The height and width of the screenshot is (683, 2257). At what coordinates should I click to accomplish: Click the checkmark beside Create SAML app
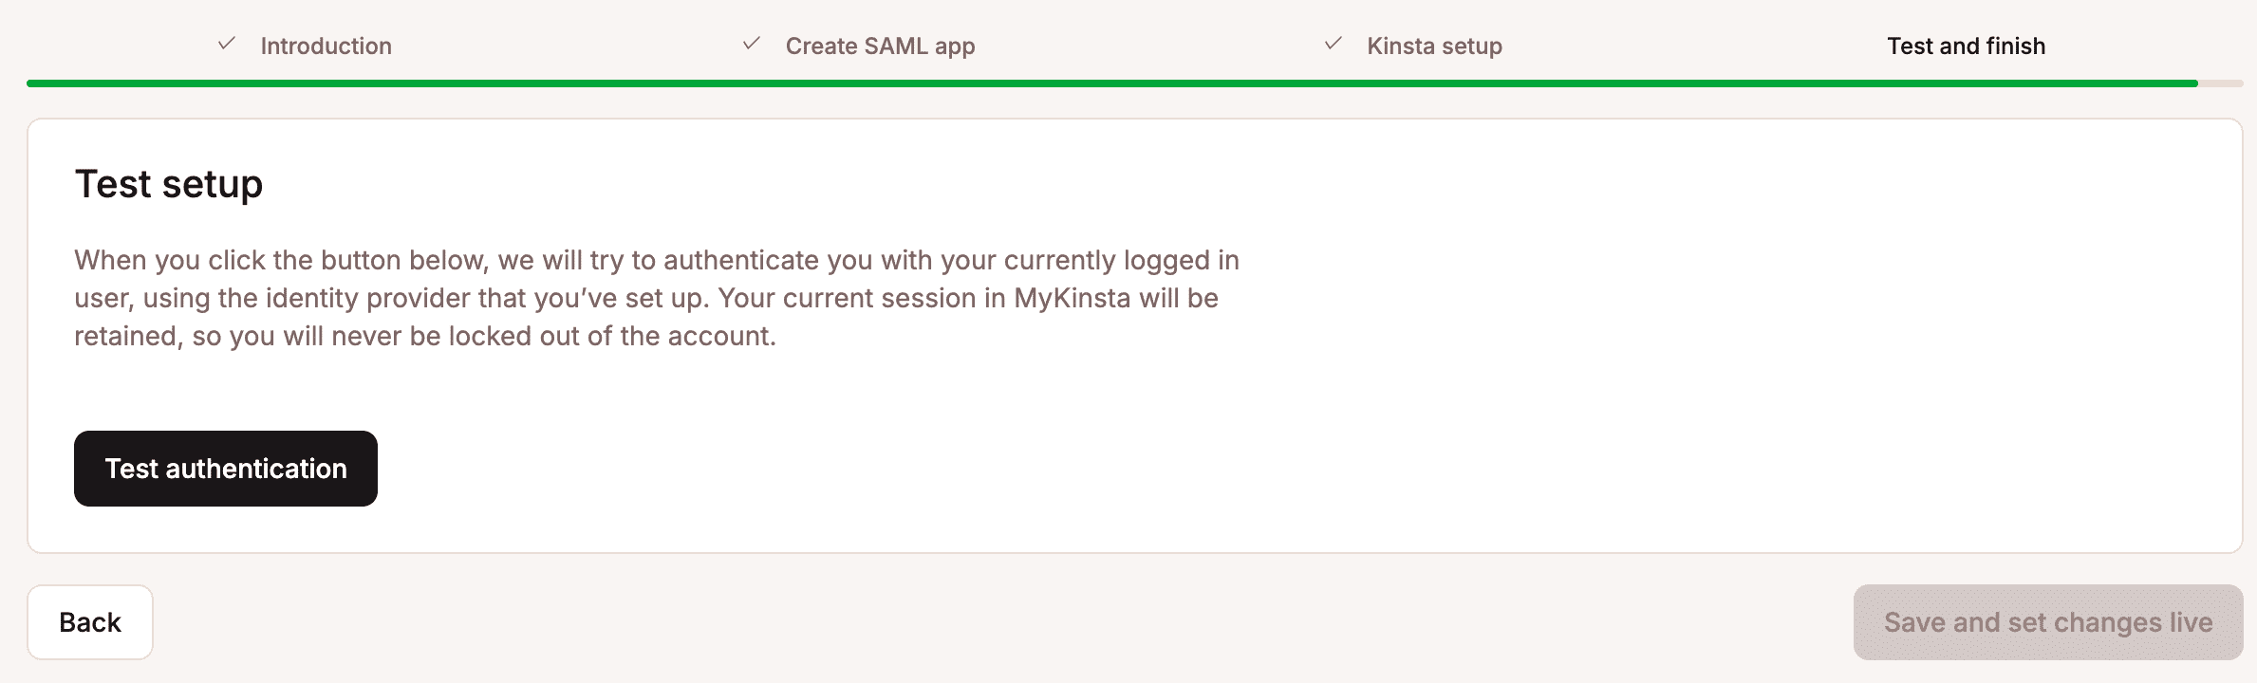click(x=750, y=44)
